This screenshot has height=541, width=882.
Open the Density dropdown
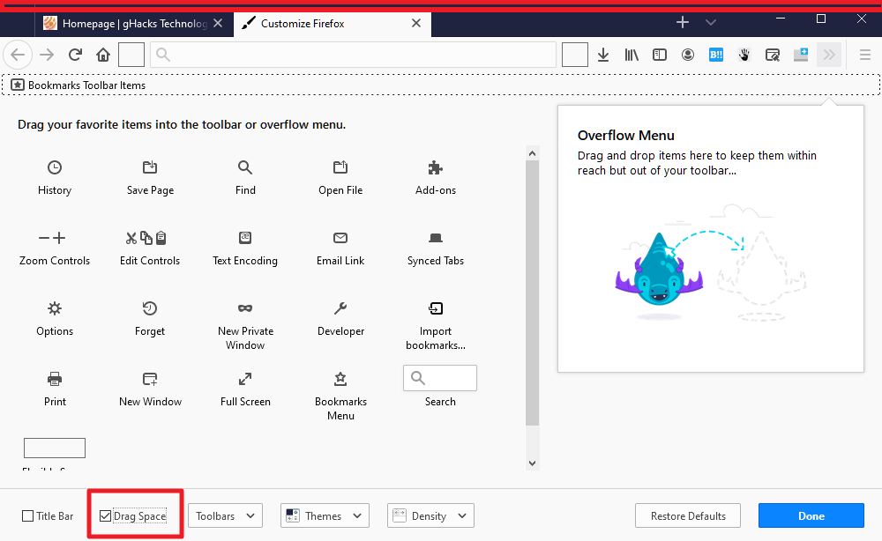[430, 515]
